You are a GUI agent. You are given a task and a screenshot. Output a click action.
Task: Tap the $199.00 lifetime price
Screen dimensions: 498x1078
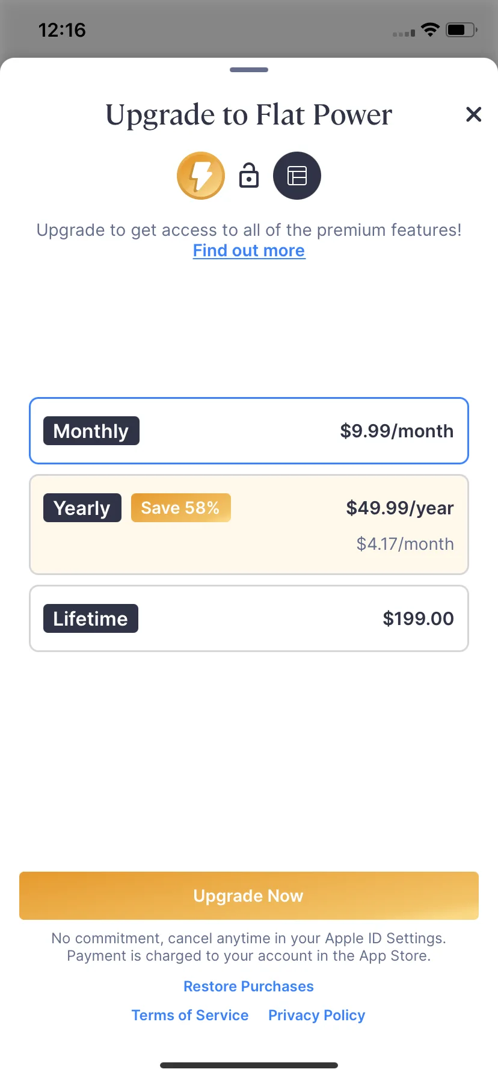(x=418, y=618)
